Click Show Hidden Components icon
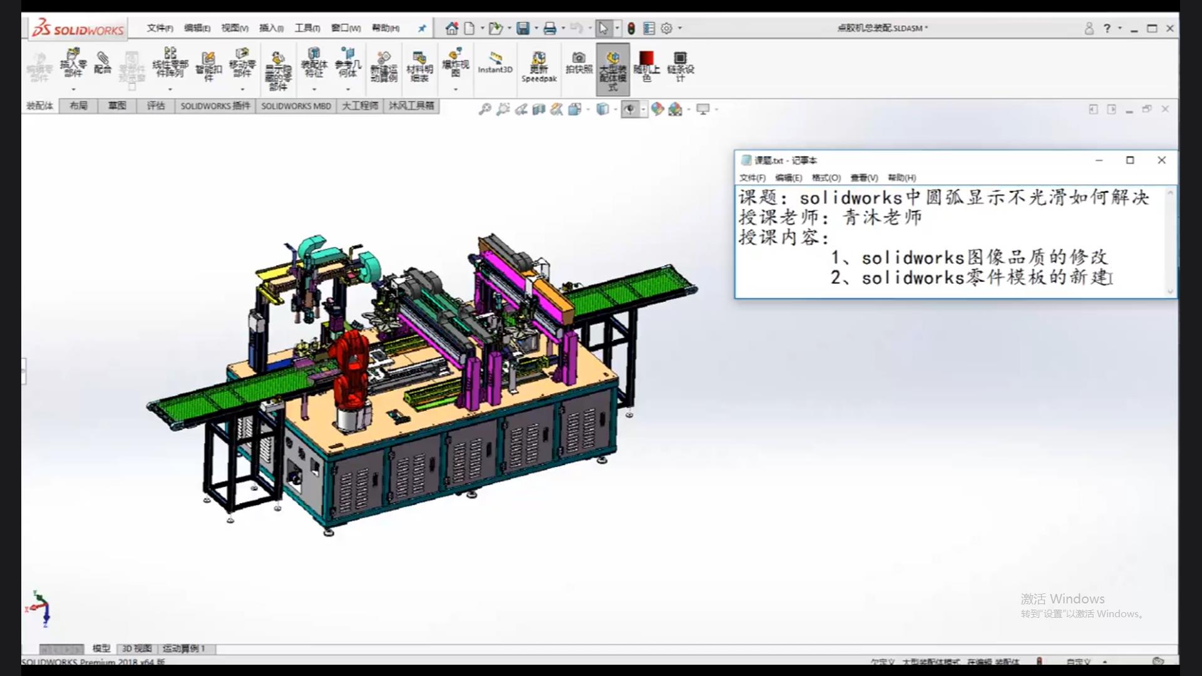This screenshot has height=676, width=1202. [x=278, y=71]
